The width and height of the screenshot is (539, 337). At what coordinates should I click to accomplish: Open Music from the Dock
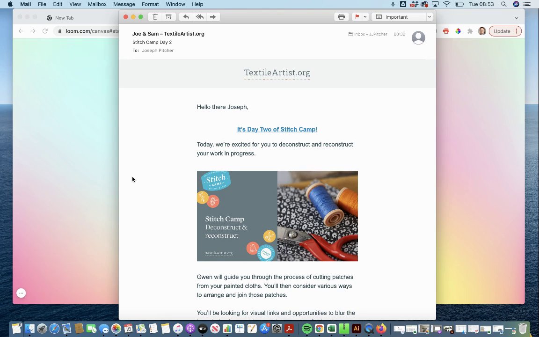(x=178, y=329)
